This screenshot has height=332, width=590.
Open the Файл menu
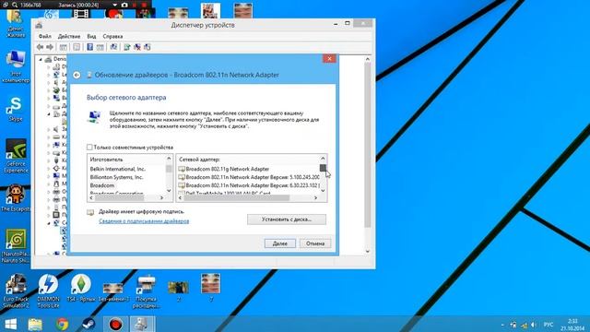[45, 37]
